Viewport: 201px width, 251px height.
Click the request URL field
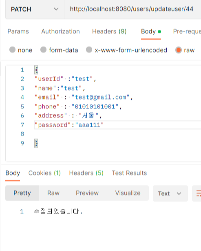coord(133,9)
